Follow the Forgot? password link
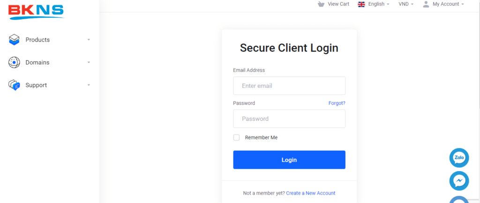Viewport: 480px width, 203px height. pos(337,103)
